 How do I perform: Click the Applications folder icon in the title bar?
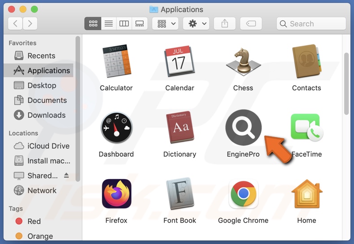pos(154,9)
